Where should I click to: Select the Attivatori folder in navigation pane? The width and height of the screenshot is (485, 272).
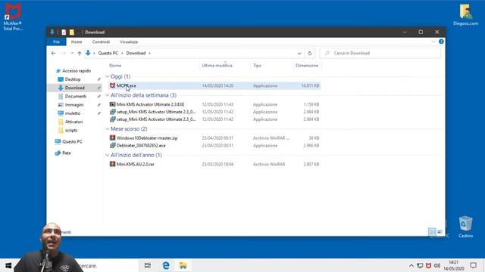tap(74, 122)
